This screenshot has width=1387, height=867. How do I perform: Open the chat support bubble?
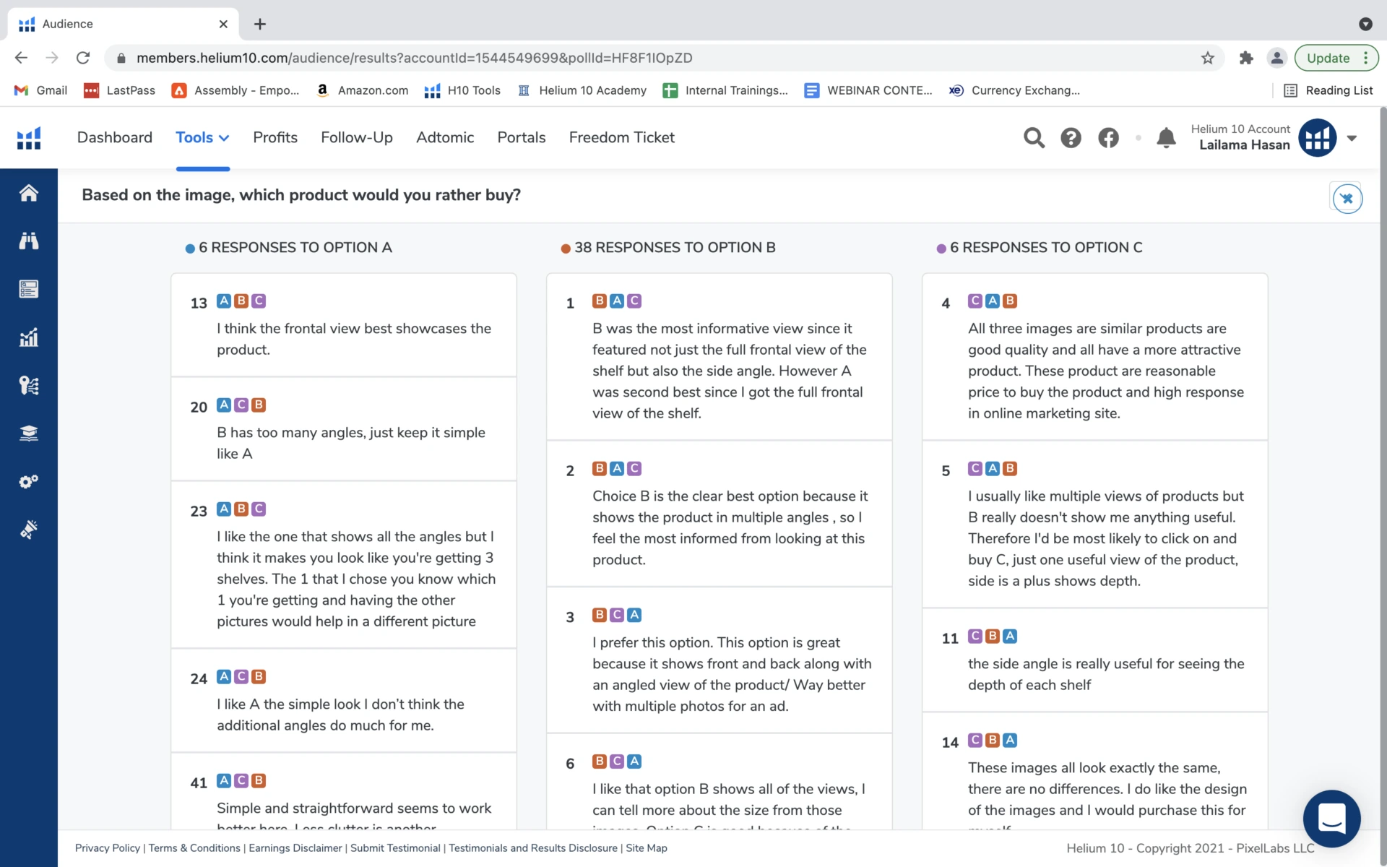point(1331,819)
